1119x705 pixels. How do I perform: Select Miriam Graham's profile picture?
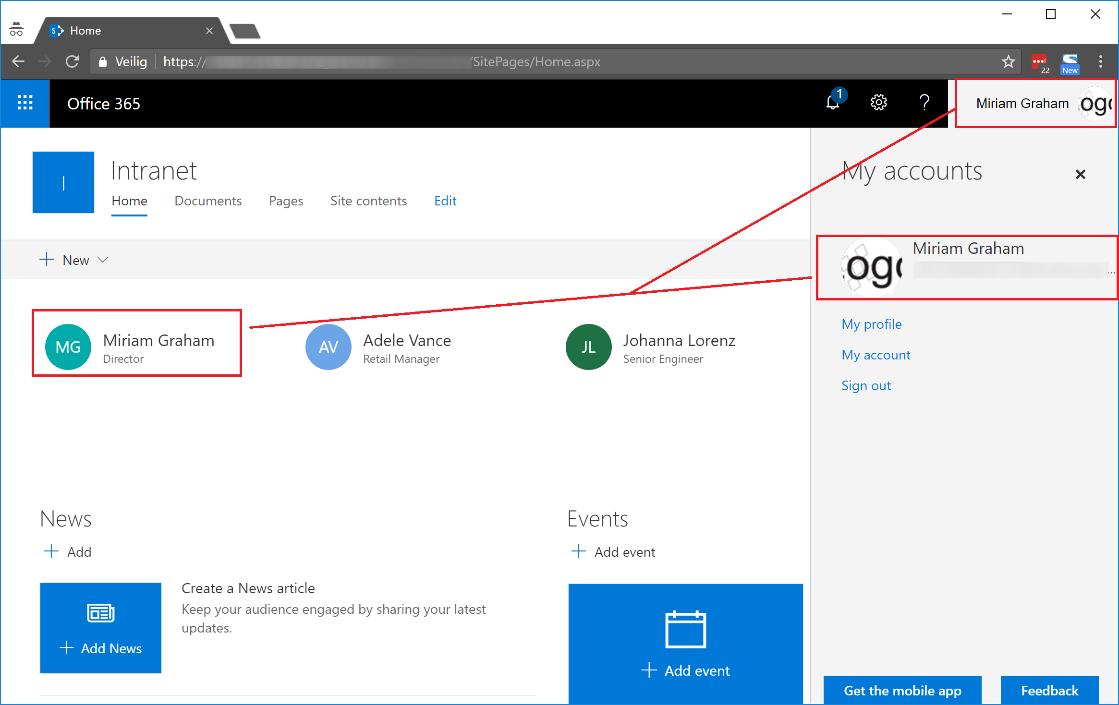[x=68, y=347]
